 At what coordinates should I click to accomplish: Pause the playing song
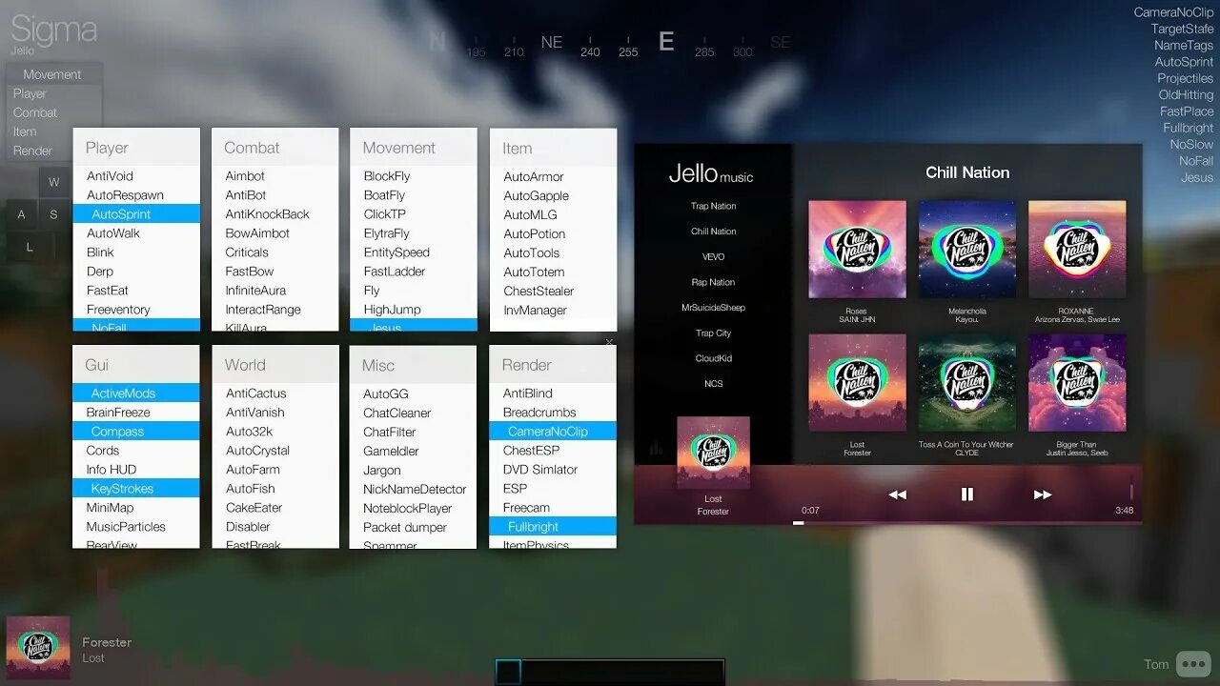pos(967,494)
